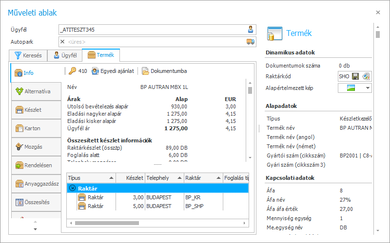Click the truck icon in Autopark field

pos(251,42)
